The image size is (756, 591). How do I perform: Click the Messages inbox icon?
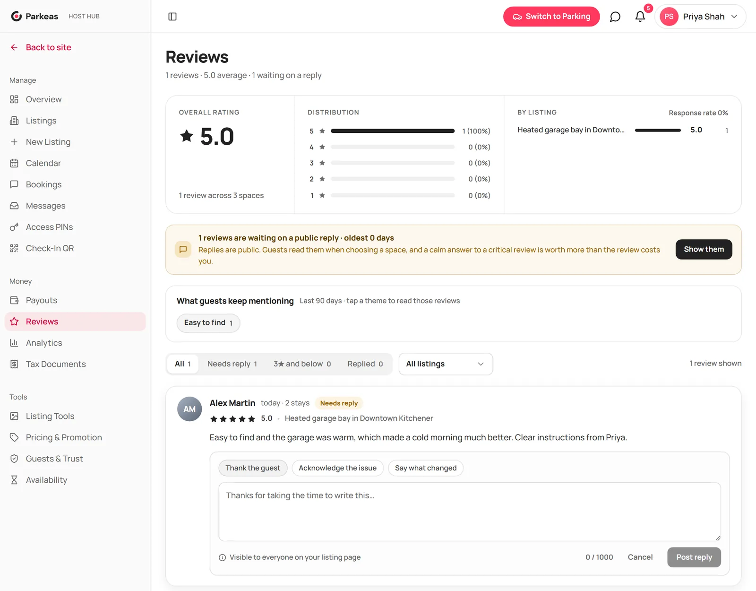click(14, 206)
